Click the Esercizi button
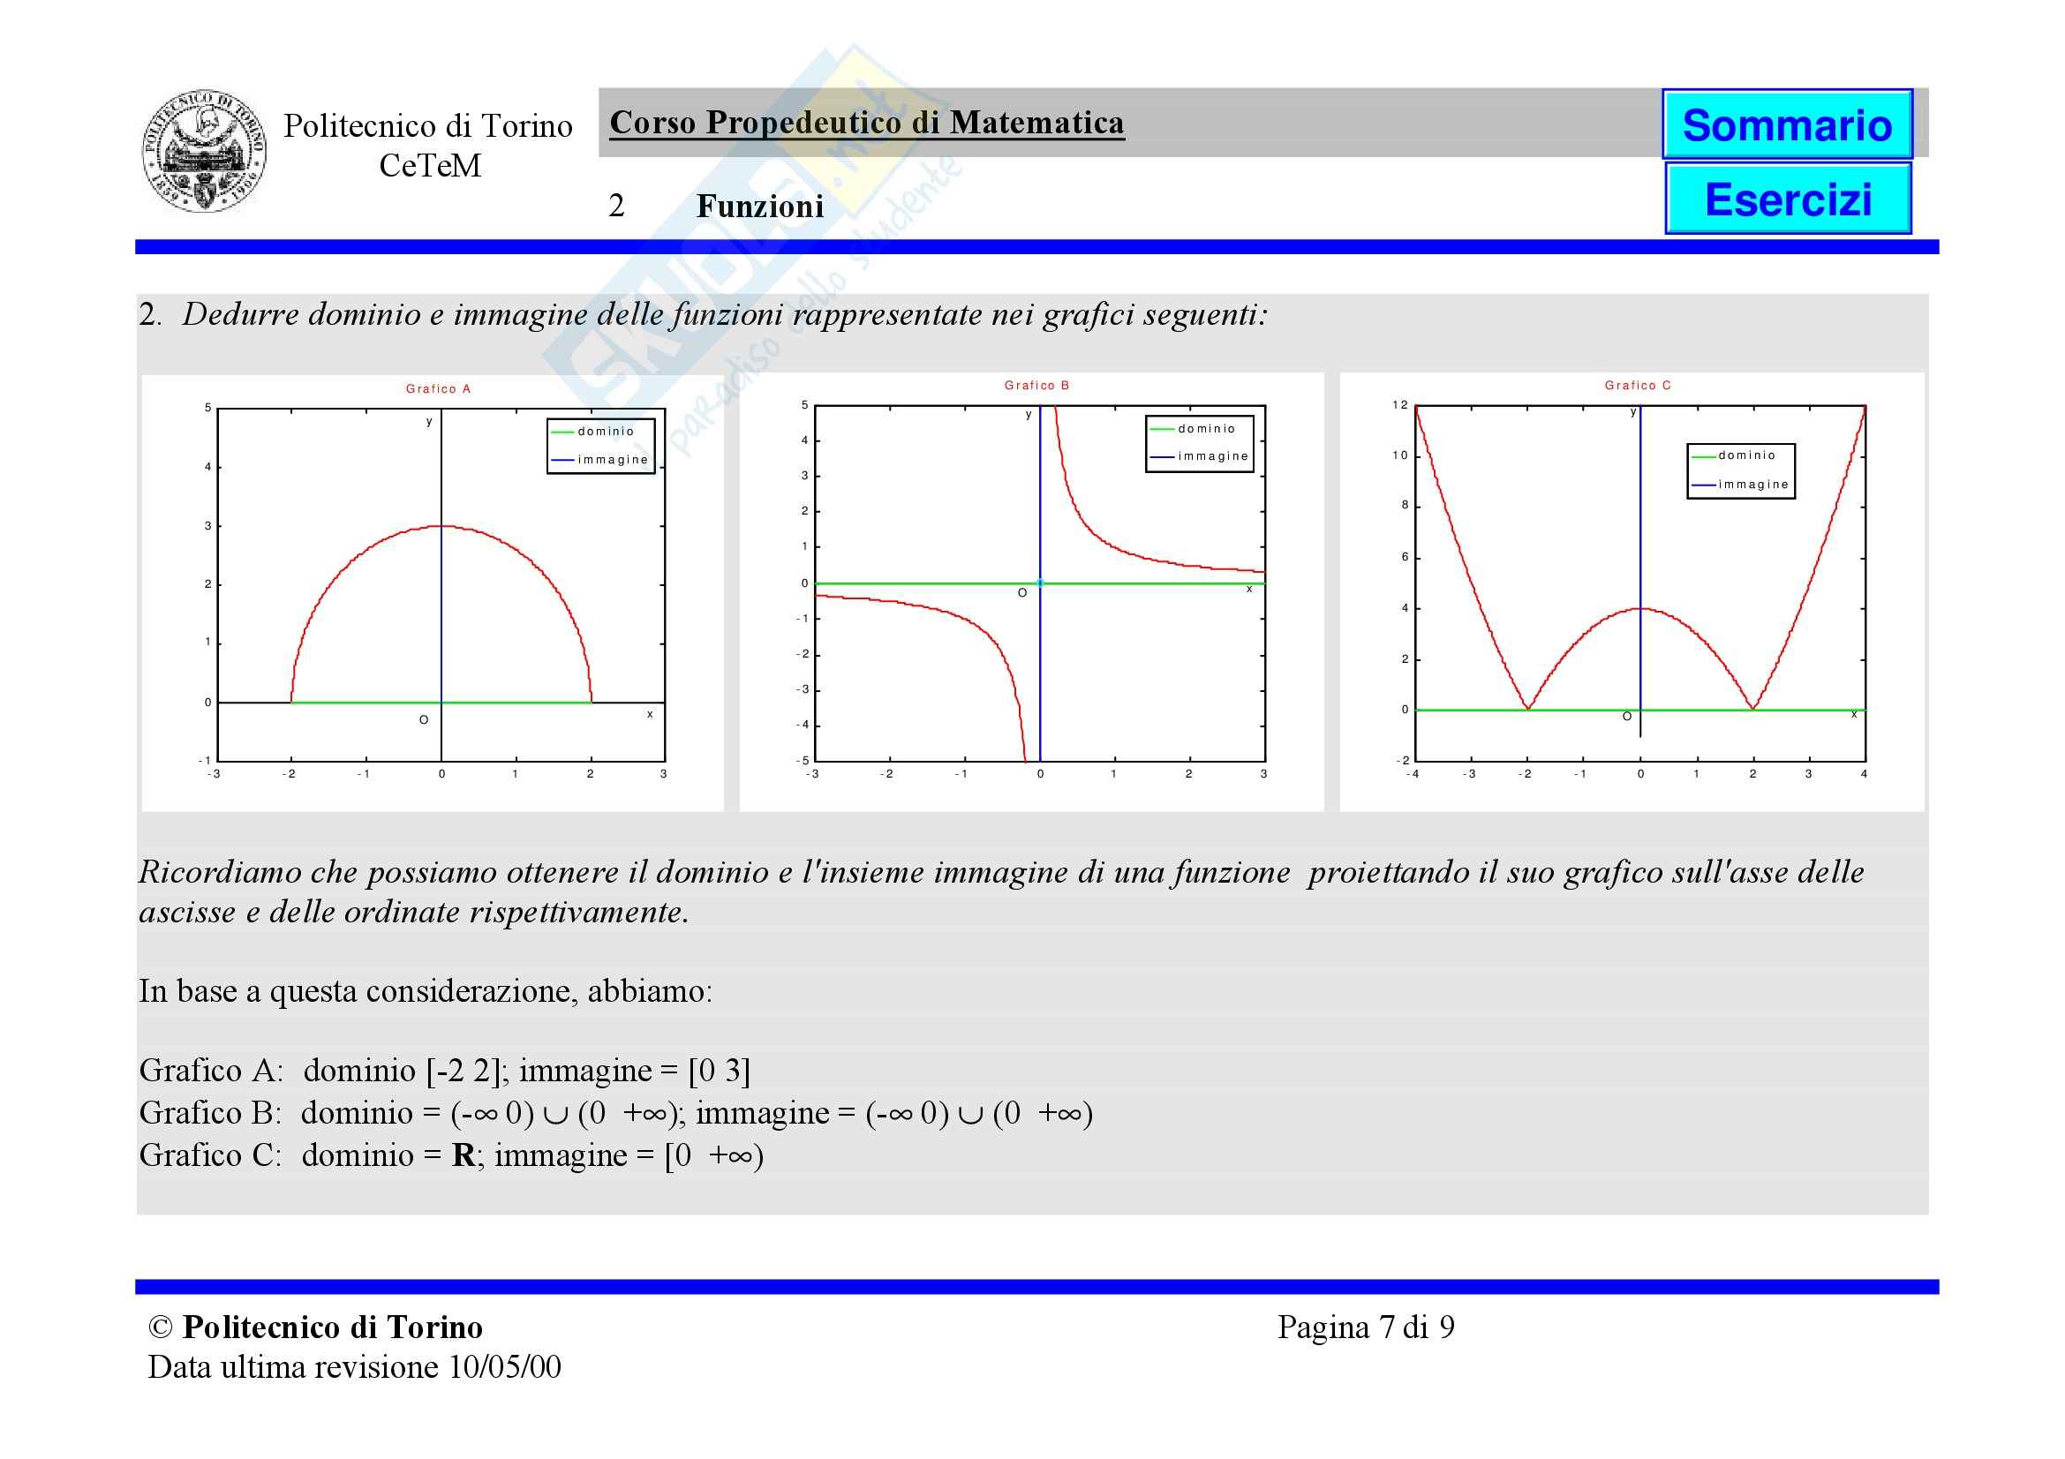Viewport: 2065px width, 1459px height. click(1787, 199)
